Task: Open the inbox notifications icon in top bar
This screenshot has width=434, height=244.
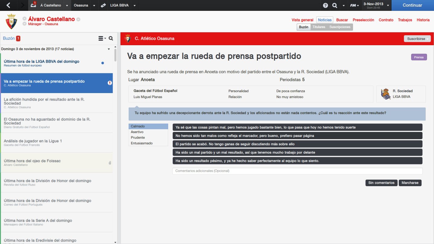Action: pyautogui.click(x=33, y=5)
